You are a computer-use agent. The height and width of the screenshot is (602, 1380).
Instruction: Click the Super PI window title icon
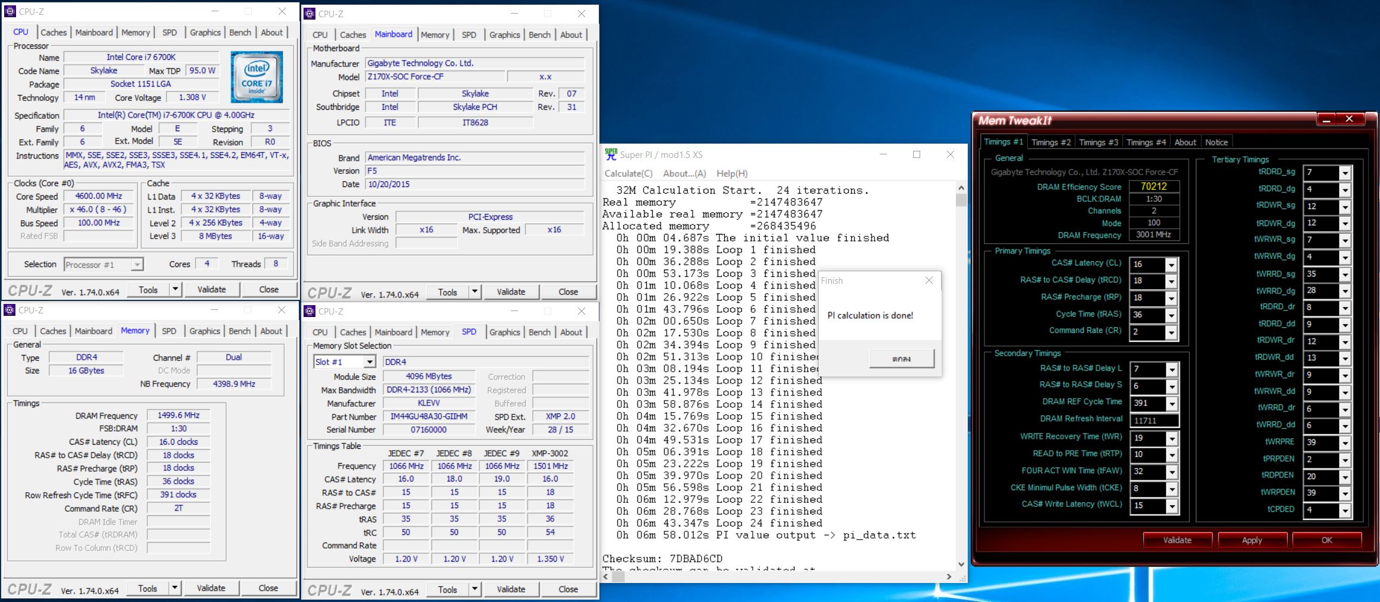pyautogui.click(x=611, y=154)
